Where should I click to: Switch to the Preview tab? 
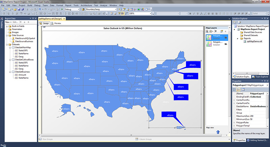pyautogui.click(x=56, y=23)
